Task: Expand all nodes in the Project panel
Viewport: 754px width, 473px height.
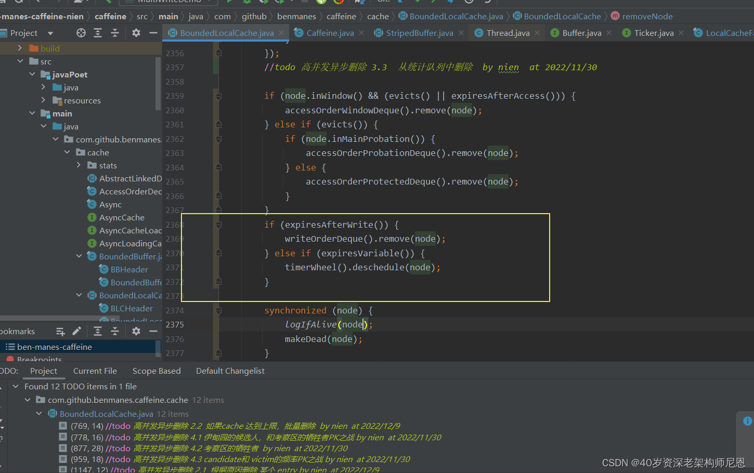Action: click(x=98, y=33)
